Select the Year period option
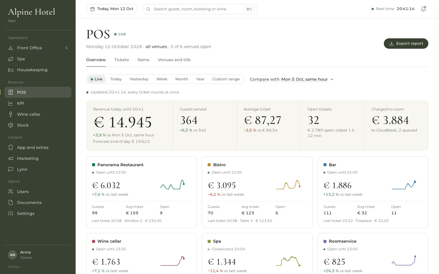Screen dimensions: 439x274 pyautogui.click(x=200, y=79)
